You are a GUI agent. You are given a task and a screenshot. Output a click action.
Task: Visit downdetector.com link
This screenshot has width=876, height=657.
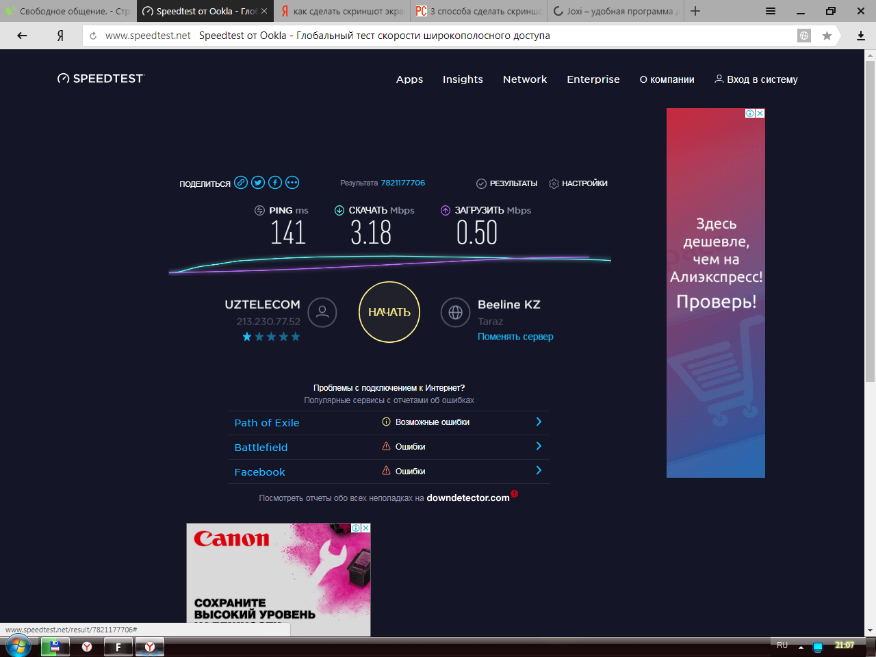(x=468, y=498)
